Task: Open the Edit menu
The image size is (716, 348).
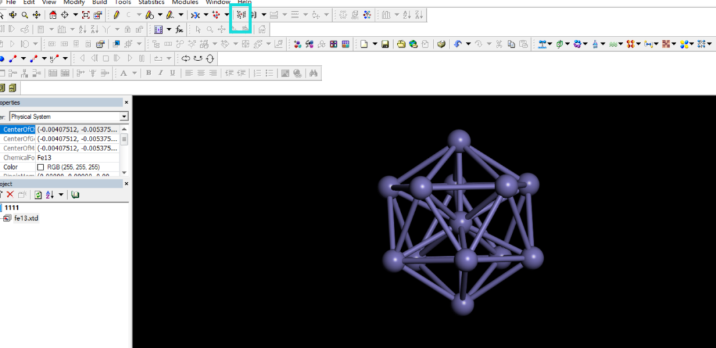Action: point(29,2)
